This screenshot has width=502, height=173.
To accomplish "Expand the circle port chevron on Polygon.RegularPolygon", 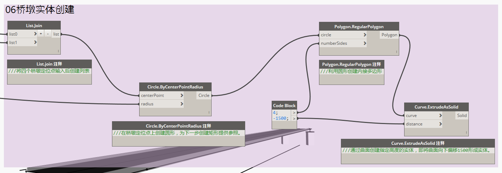I will pyautogui.click(x=365, y=35).
